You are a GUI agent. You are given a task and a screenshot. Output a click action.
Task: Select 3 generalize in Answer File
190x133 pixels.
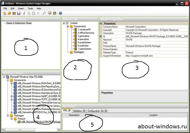tap(83, 36)
